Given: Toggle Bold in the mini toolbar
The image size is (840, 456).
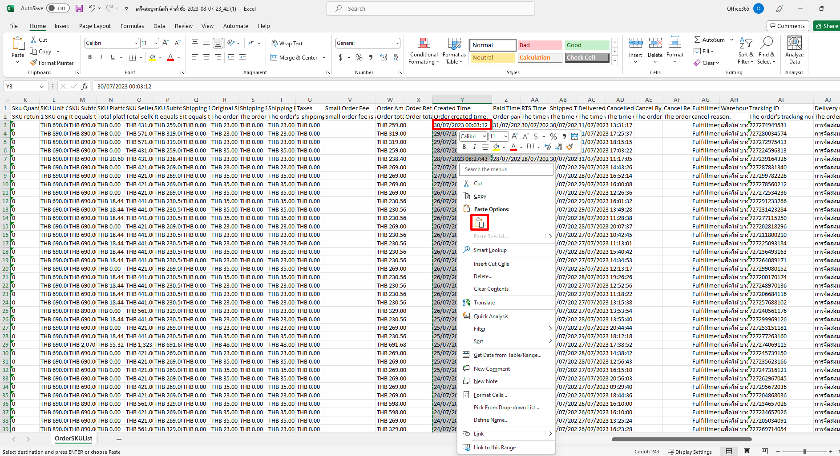Looking at the screenshot, I should (x=464, y=147).
